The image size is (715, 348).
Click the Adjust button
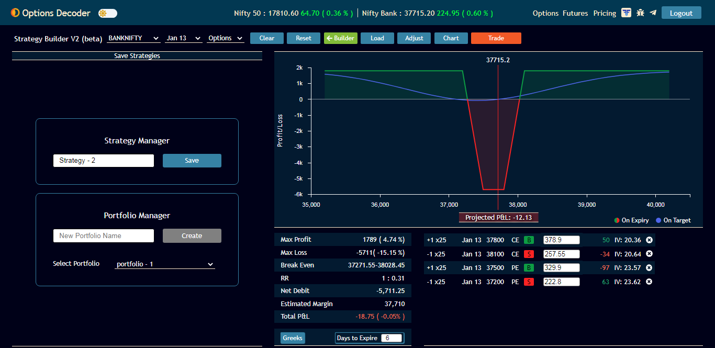[x=414, y=38]
